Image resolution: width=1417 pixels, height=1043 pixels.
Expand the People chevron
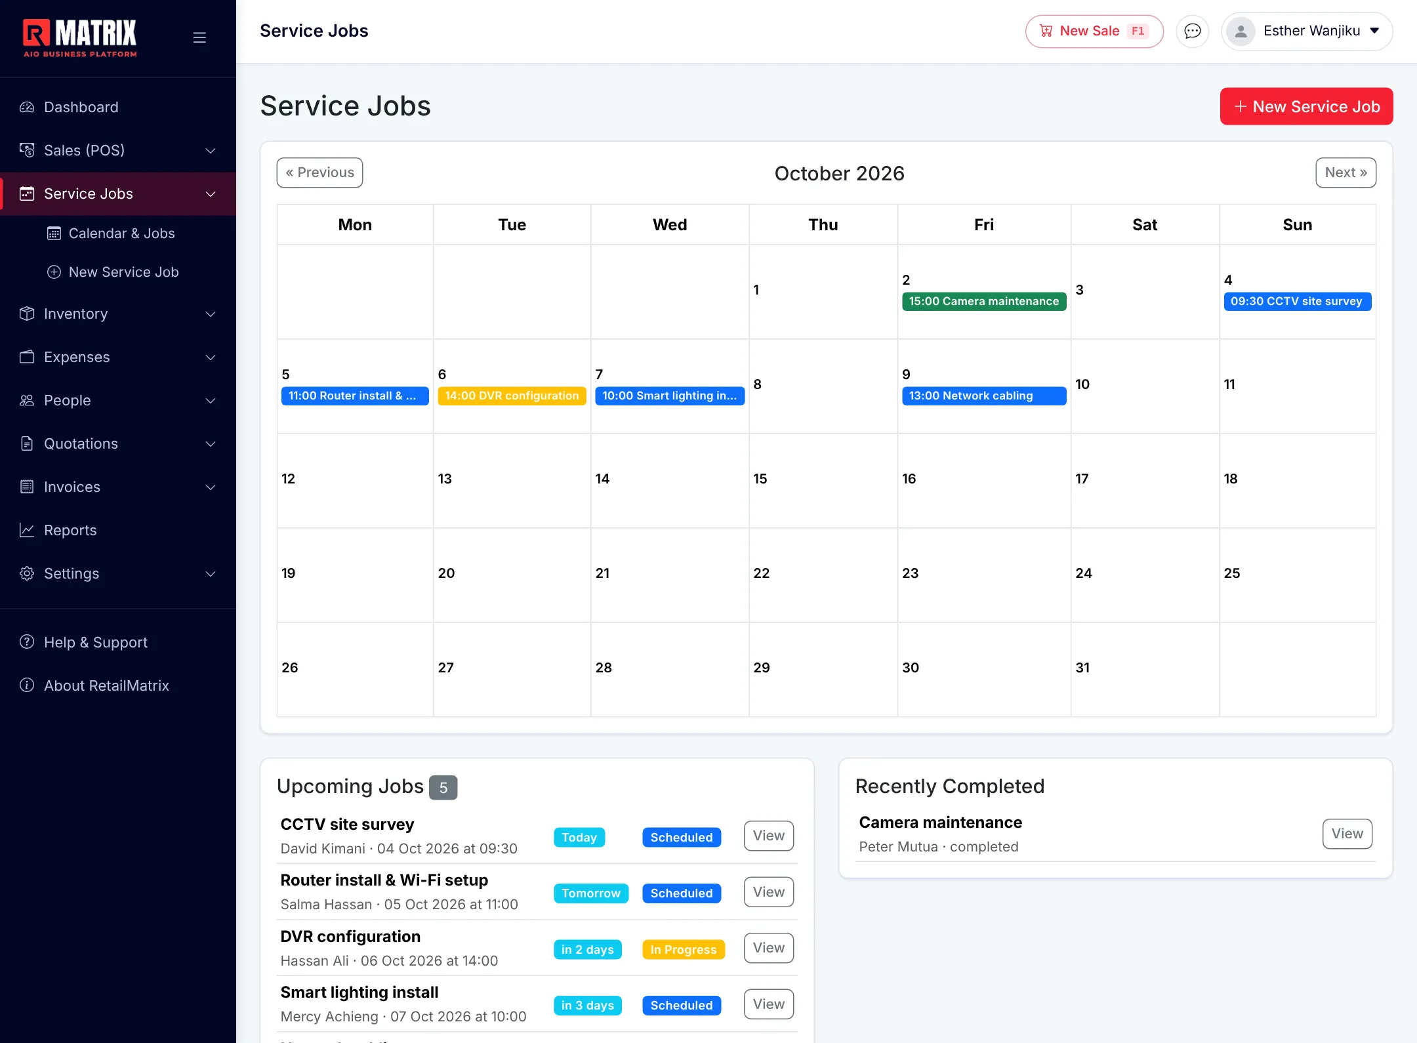coord(211,401)
